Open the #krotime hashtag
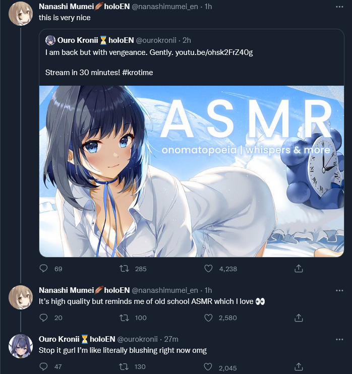The width and height of the screenshot is (352, 374). (138, 72)
